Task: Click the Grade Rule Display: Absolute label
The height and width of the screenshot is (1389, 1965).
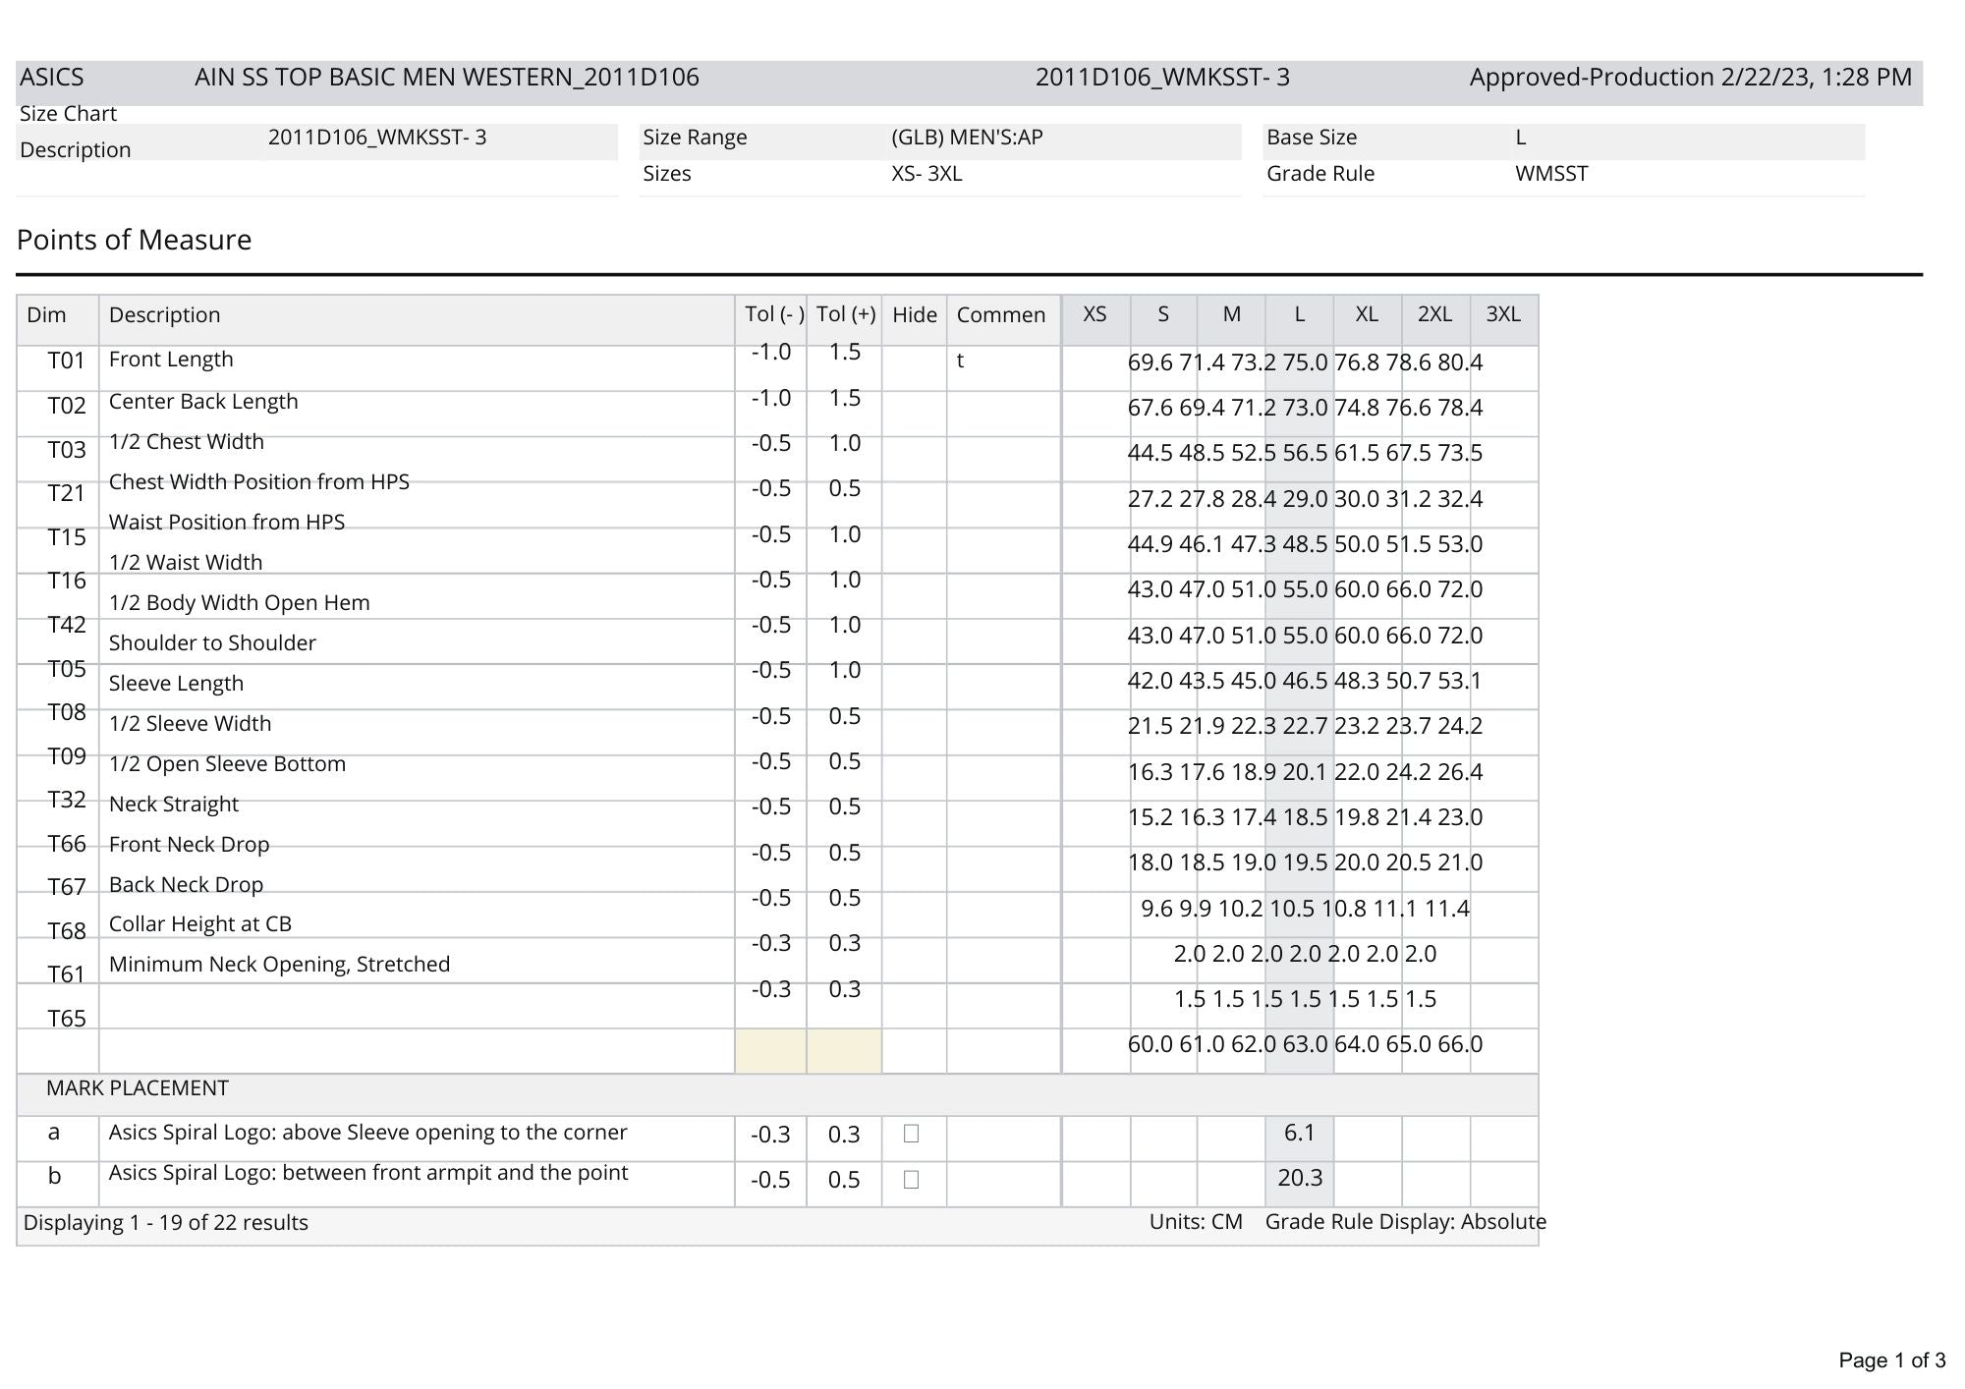Action: (1405, 1222)
